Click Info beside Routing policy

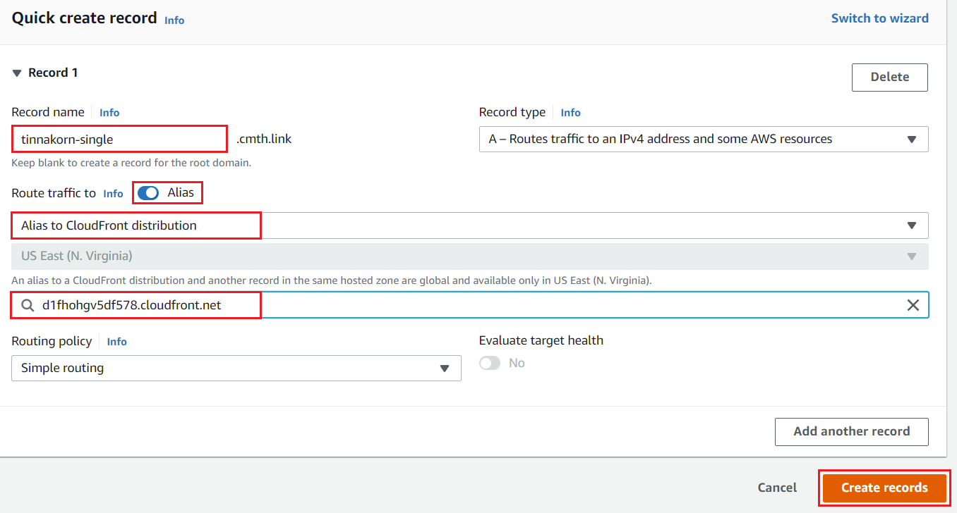tap(116, 342)
